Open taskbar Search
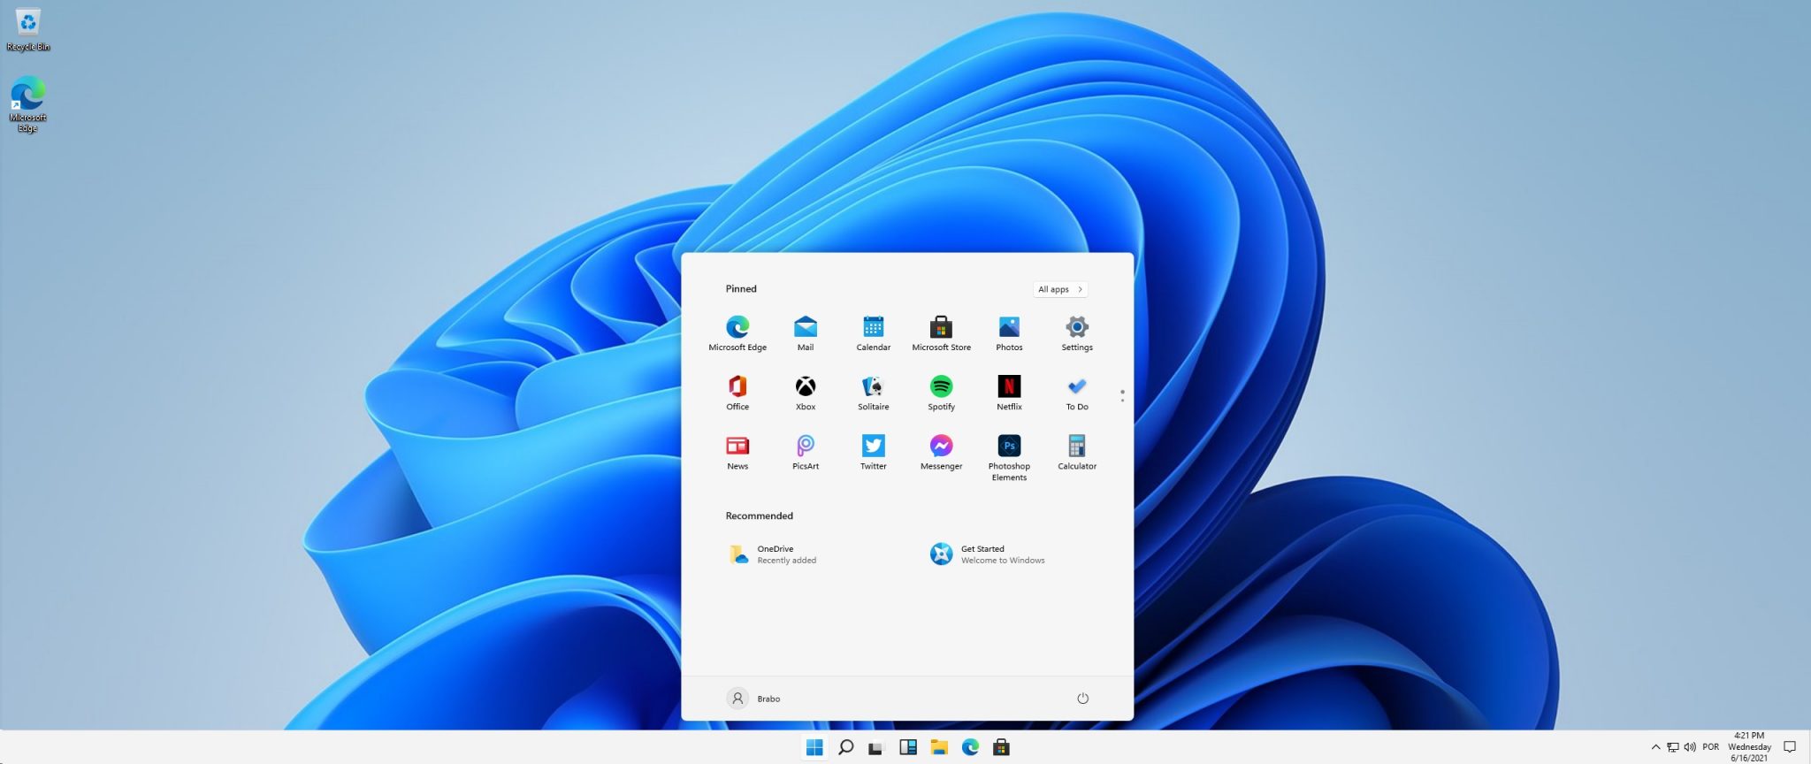The width and height of the screenshot is (1811, 764). [845, 747]
